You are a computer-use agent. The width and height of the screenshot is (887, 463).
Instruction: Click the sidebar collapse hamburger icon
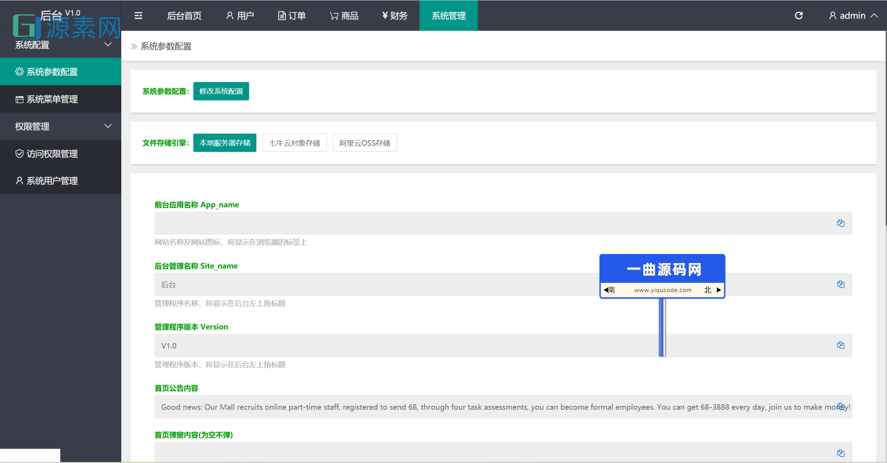138,16
